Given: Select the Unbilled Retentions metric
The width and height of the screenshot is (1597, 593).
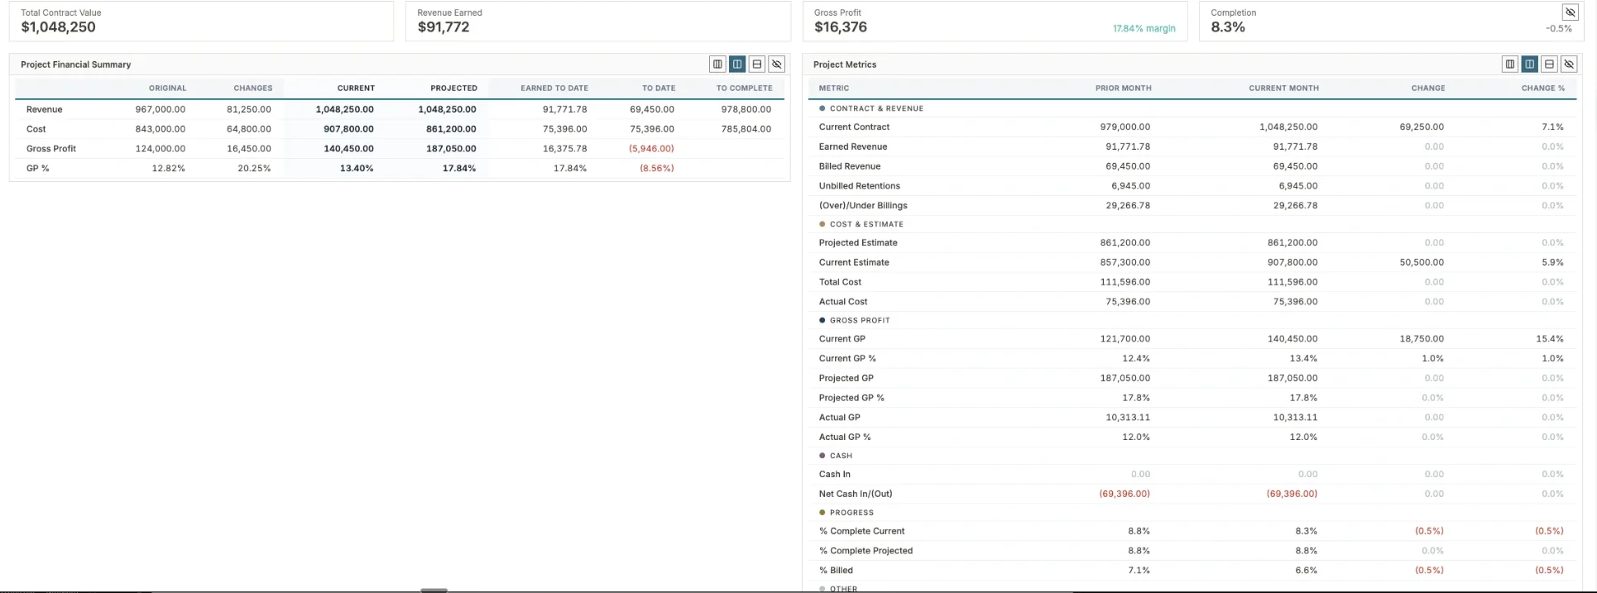Looking at the screenshot, I should point(859,186).
